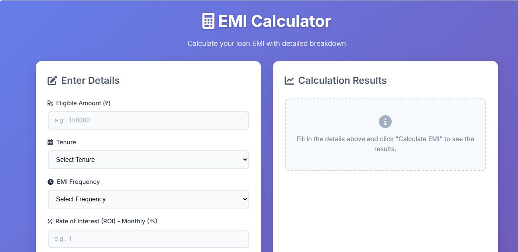518x252 pixels.
Task: Click the Eligible Amount (₹) label
Action: tap(83, 103)
